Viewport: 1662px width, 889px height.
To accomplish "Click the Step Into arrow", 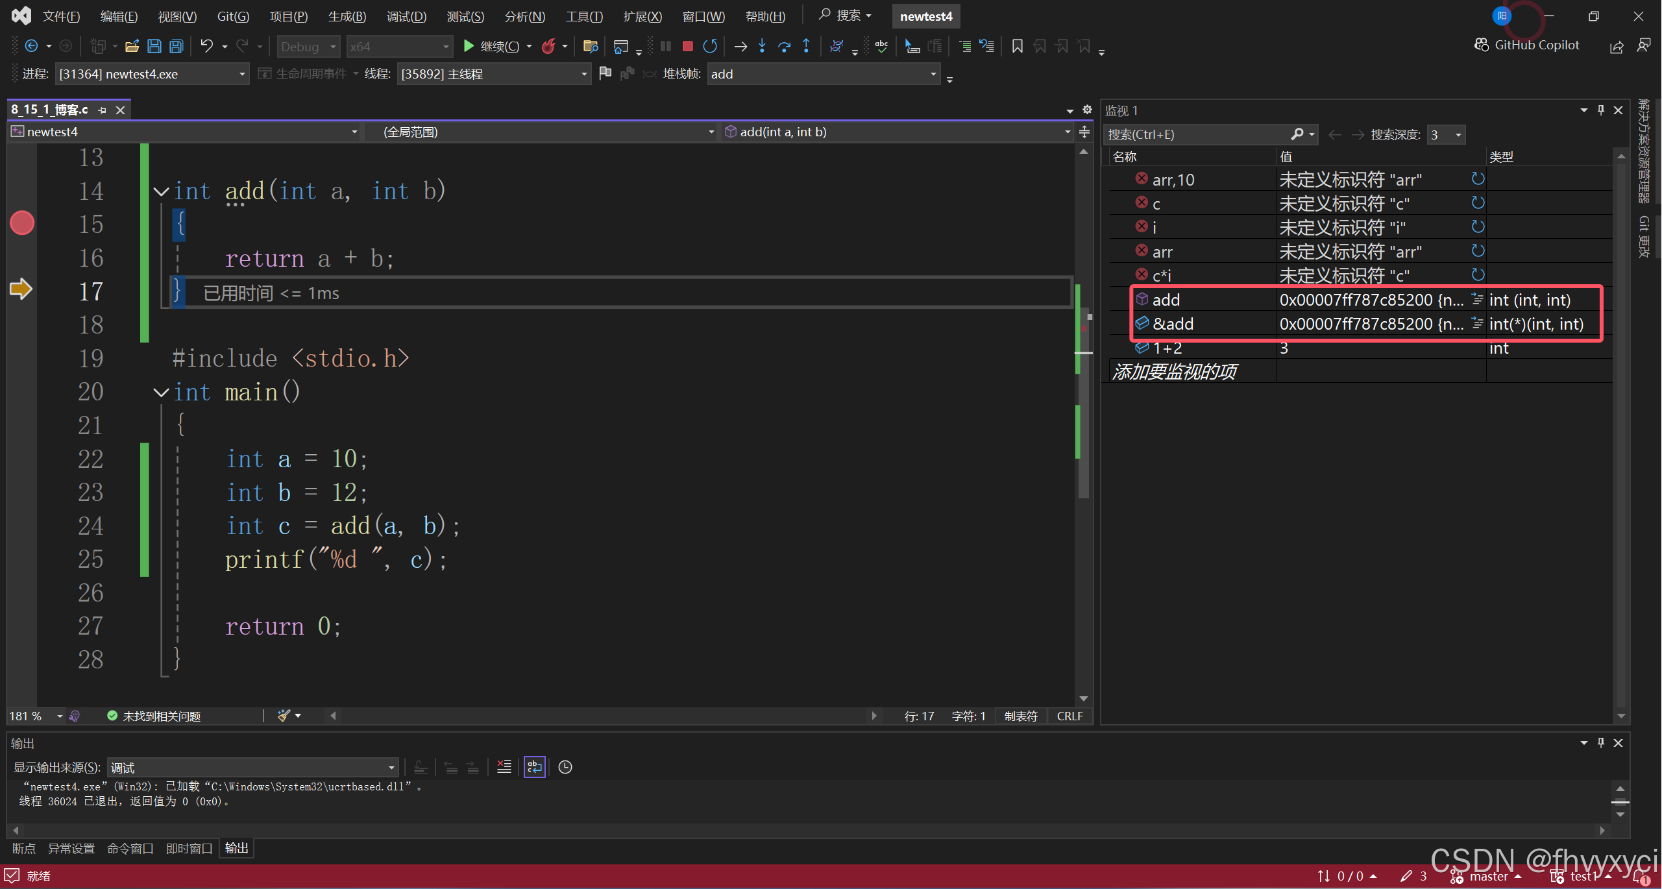I will point(763,46).
